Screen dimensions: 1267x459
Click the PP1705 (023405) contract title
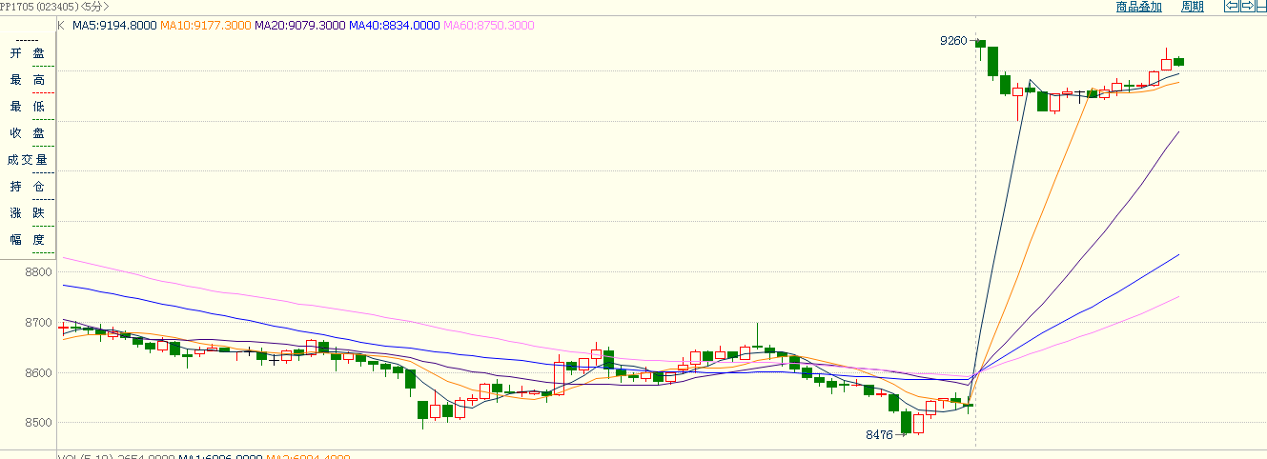(x=40, y=7)
